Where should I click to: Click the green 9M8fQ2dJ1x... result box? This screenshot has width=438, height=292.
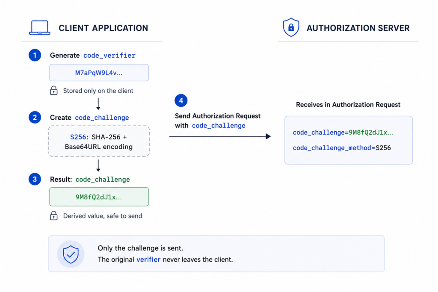coord(99,197)
